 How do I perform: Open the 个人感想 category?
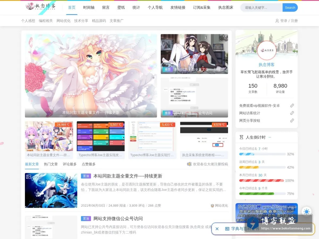[x=28, y=21]
